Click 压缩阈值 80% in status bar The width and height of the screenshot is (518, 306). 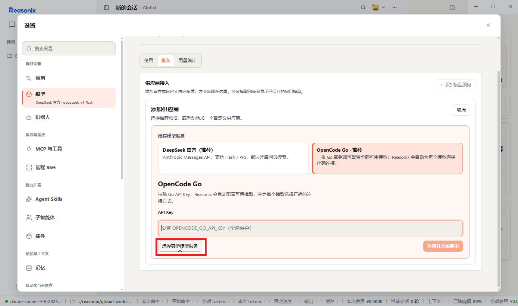(x=467, y=302)
